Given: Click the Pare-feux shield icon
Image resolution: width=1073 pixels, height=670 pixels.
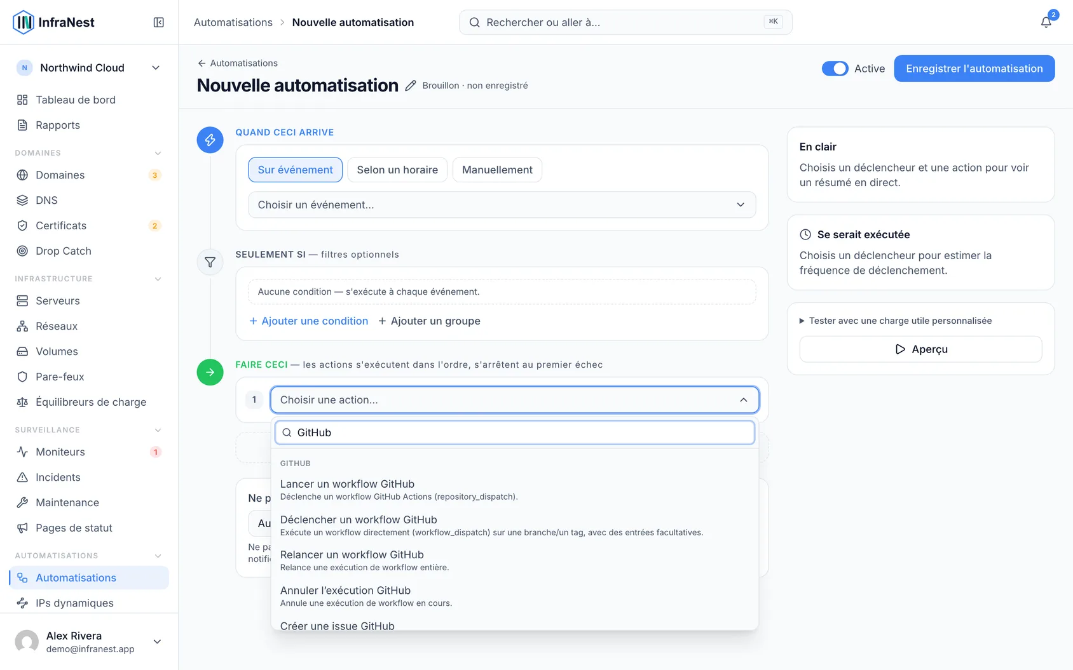Looking at the screenshot, I should 22,377.
